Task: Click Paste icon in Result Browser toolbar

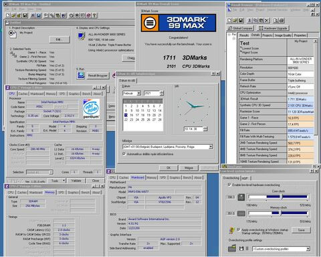Action: coord(261,21)
